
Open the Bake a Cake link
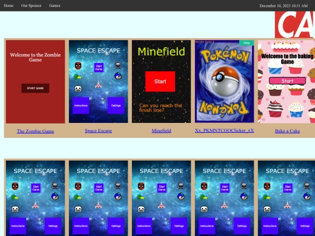[287, 131]
